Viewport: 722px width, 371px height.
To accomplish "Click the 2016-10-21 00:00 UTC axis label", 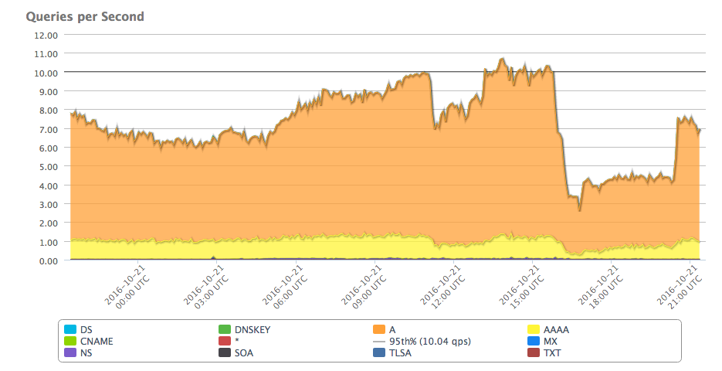I will click(x=127, y=288).
